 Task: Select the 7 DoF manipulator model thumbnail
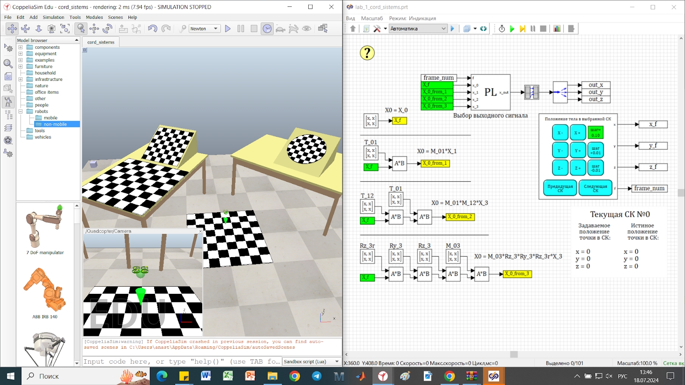pos(45,230)
